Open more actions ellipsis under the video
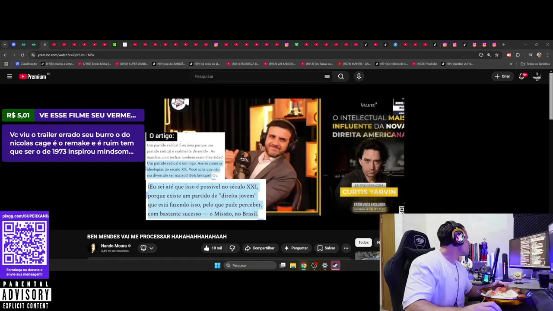553x311 pixels. click(x=346, y=248)
